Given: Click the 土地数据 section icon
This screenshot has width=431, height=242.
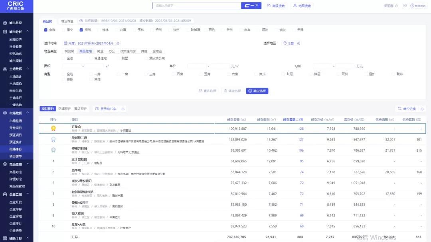Looking at the screenshot, I should pyautogui.click(x=5, y=69).
